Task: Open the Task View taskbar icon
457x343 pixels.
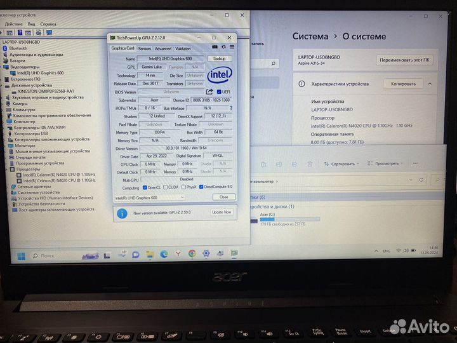Action: pyautogui.click(x=107, y=256)
